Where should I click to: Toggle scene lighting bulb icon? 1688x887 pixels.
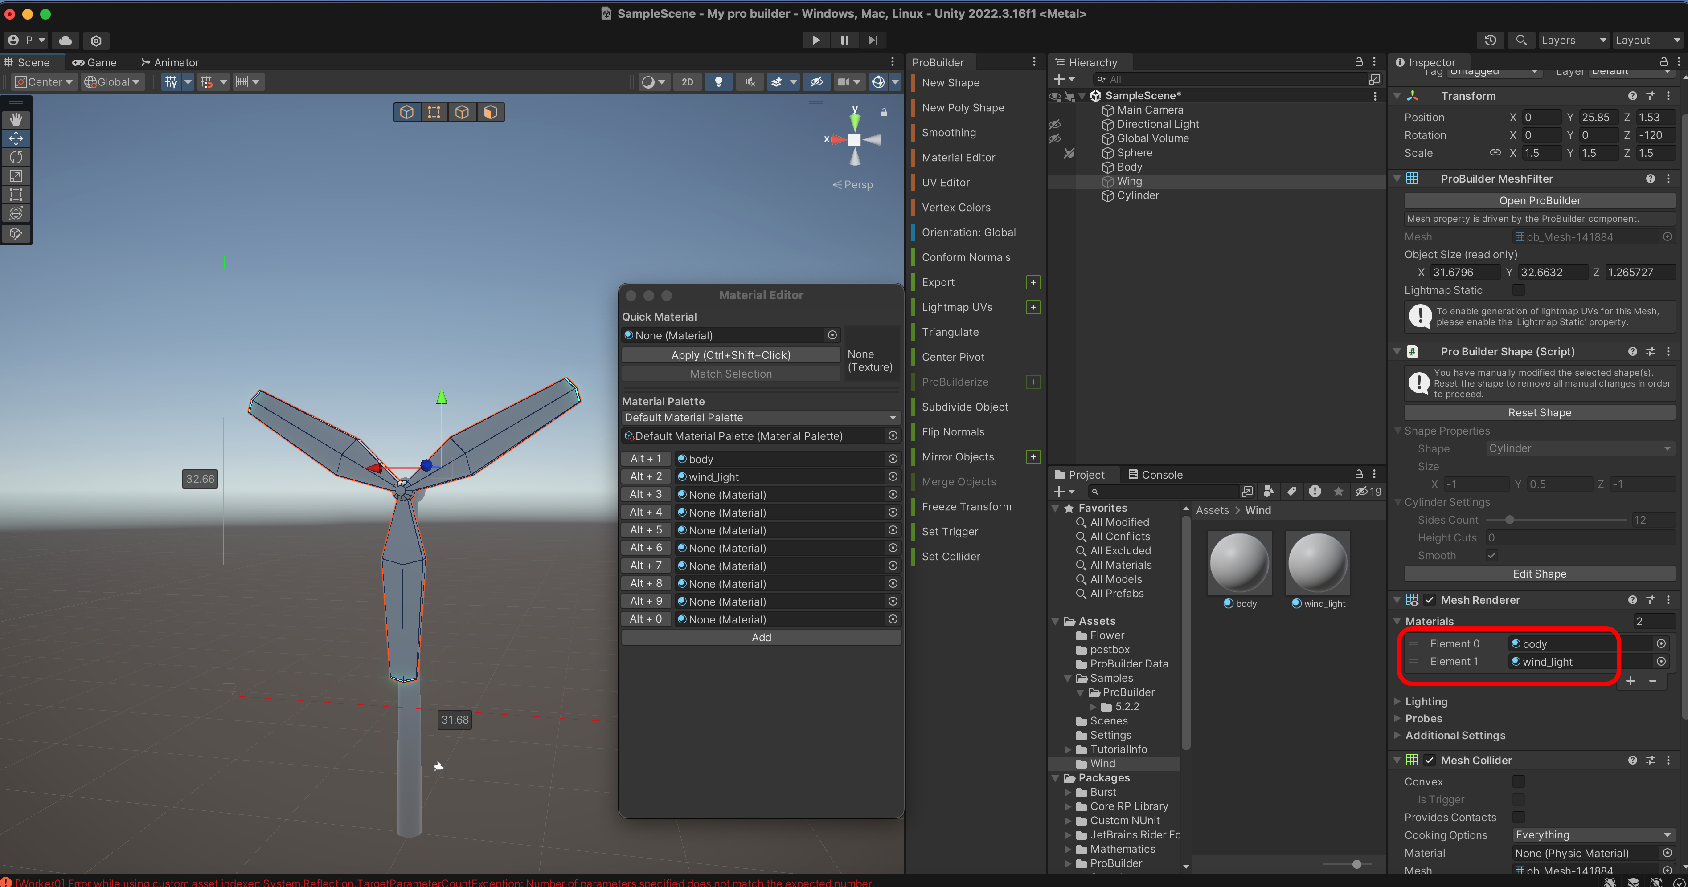pos(718,82)
